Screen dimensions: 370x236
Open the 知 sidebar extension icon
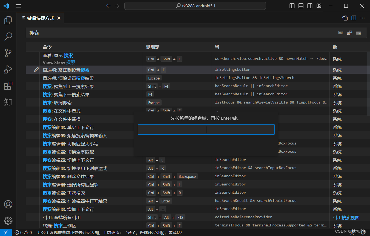8,102
